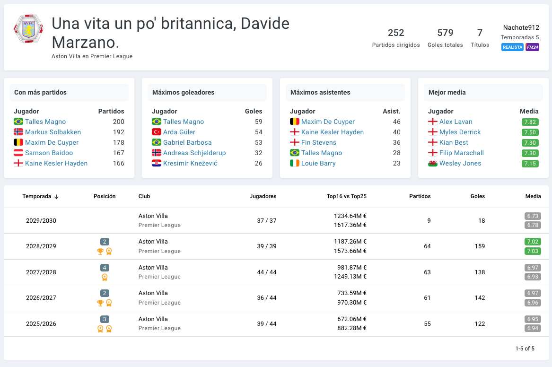552x367 pixels.
Task: Sort by the Media table column header
Action: coord(534,196)
